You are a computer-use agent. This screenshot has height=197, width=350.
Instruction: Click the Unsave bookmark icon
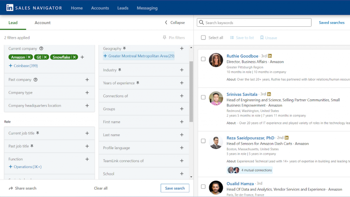(x=262, y=38)
